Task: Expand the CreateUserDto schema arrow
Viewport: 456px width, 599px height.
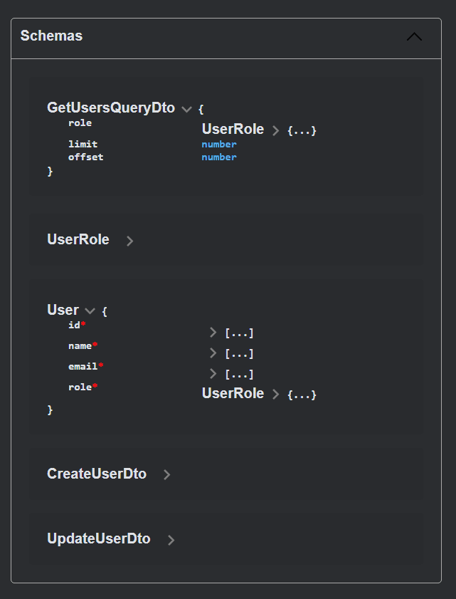Action: [x=166, y=475]
